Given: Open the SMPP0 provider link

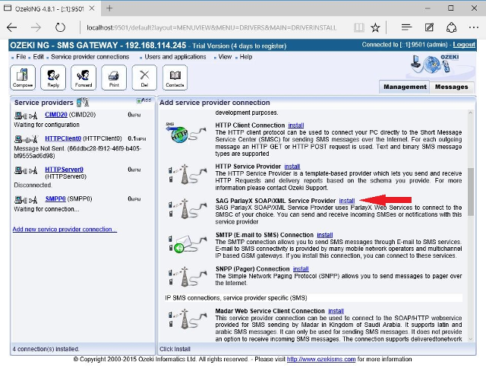Looking at the screenshot, I should tap(55, 198).
